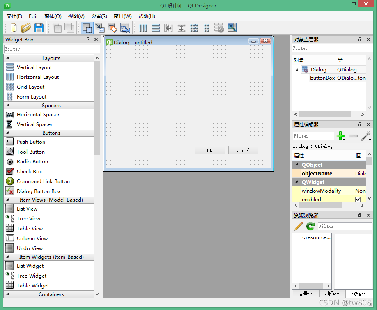Float the Widget Box panel
Image resolution: width=377 pixels, height=310 pixels.
click(88, 39)
